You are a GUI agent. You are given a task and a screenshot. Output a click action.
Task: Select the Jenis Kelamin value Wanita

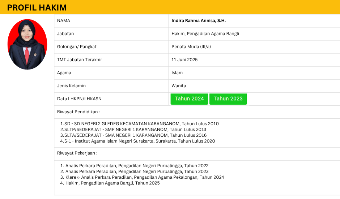tap(179, 86)
